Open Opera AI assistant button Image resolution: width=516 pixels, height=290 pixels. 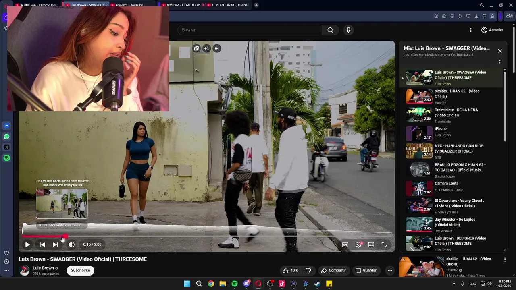510,16
